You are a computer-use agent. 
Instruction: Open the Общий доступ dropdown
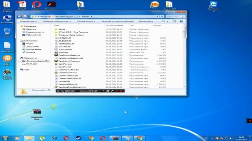(x=86, y=21)
